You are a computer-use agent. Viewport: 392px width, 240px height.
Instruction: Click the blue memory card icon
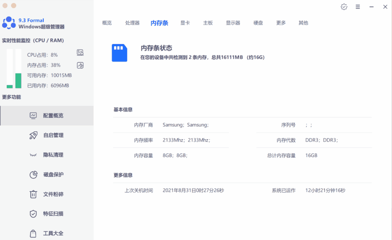(120, 53)
